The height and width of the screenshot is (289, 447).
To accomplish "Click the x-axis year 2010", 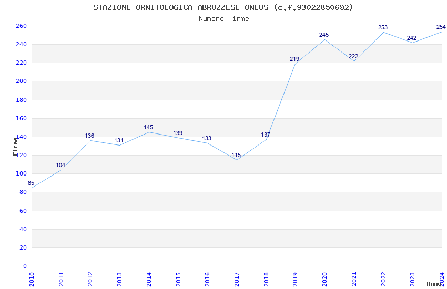I will (32, 280).
